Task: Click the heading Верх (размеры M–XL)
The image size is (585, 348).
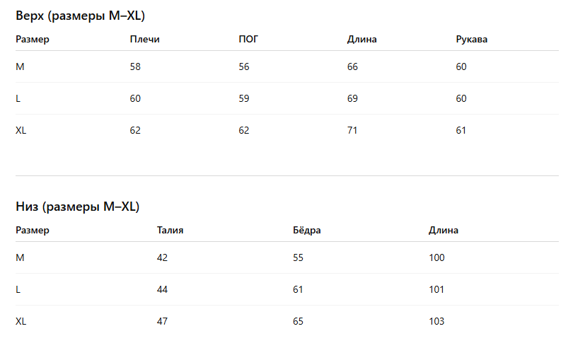Action: [x=80, y=16]
